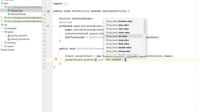Open activity_receiver.xml in the project tree
Viewport: 200px width, 112px height.
pyautogui.click(x=20, y=39)
